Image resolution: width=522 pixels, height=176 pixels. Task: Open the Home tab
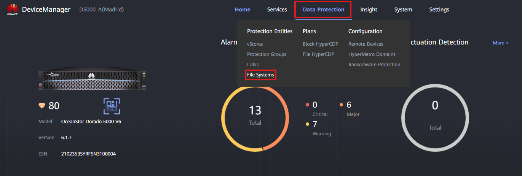click(243, 10)
